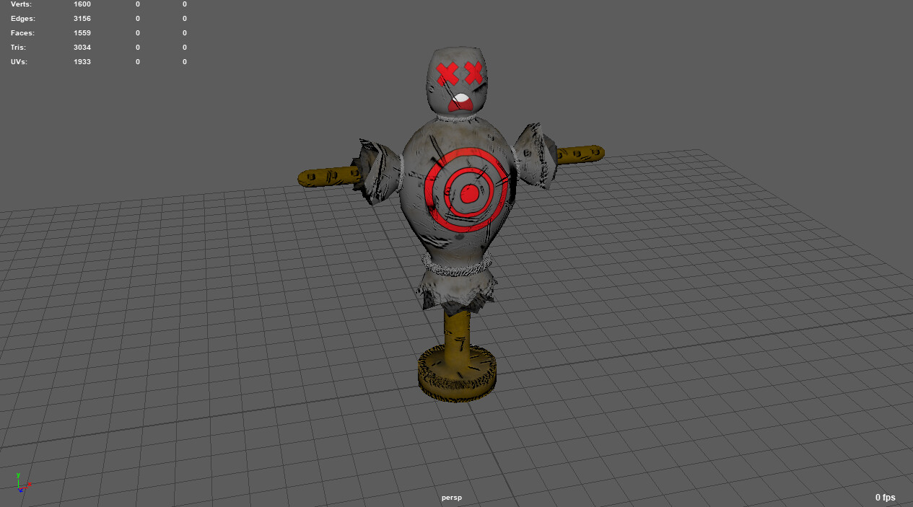Click the Faces count value 1559

[x=82, y=32]
